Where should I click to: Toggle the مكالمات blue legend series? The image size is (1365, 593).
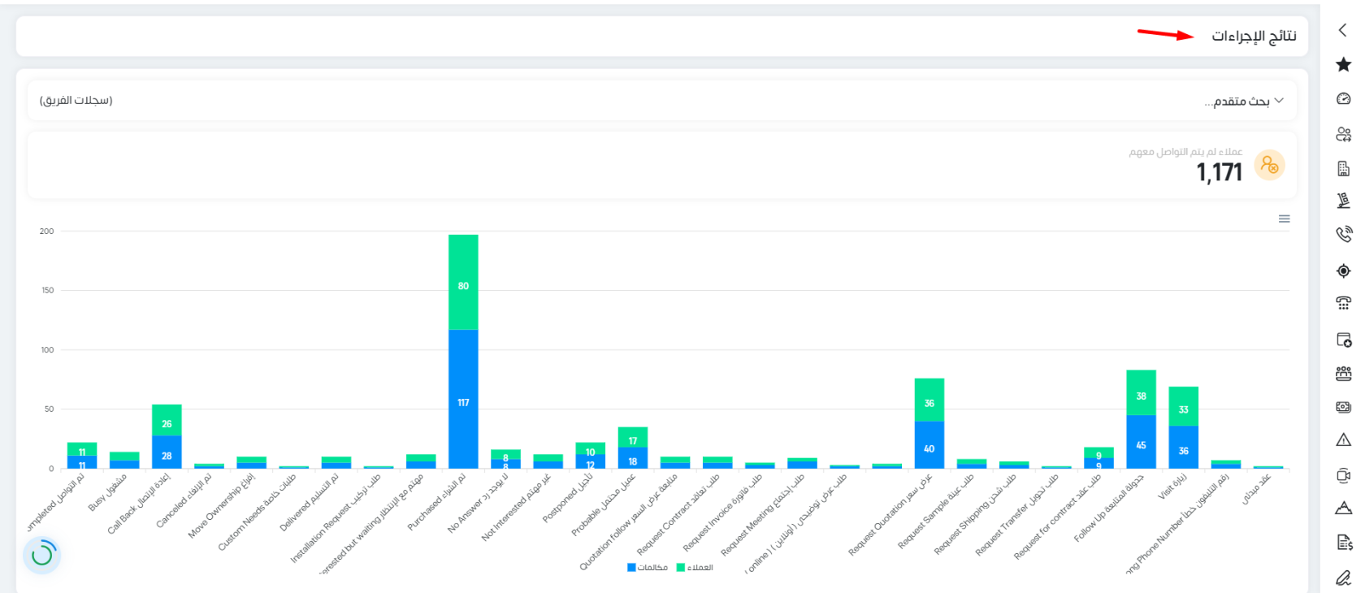[648, 567]
